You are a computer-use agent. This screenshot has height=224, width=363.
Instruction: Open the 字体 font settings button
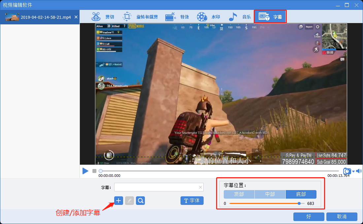click(192, 201)
